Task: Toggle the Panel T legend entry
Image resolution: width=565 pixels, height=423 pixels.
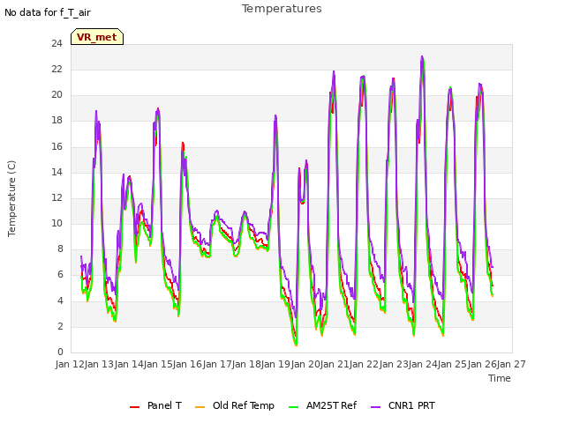Action: (x=155, y=405)
